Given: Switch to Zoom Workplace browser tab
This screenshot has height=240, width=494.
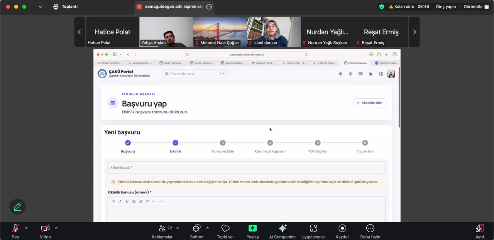Looking at the screenshot, I should 386,63.
